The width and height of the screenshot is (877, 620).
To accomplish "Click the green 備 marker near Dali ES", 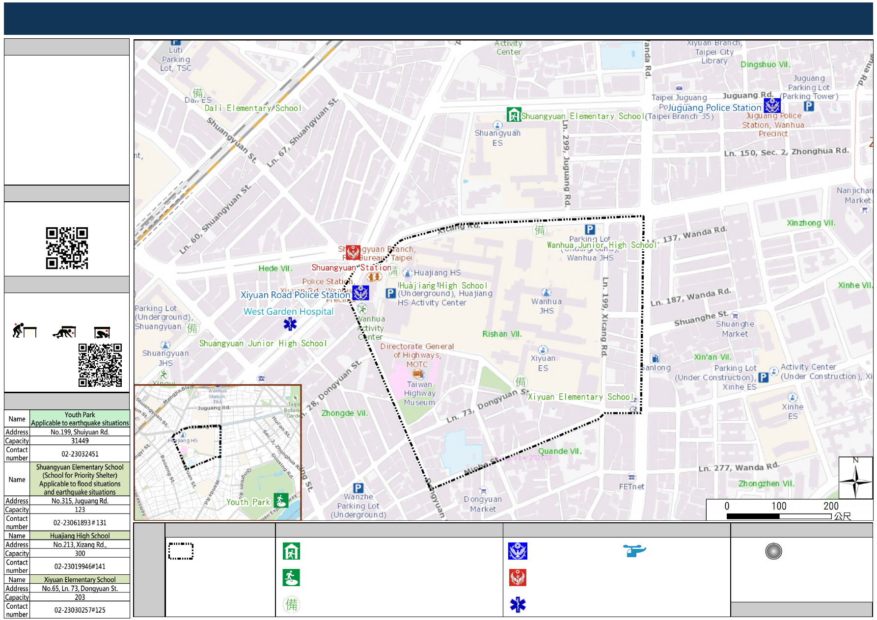I will click(x=198, y=93).
